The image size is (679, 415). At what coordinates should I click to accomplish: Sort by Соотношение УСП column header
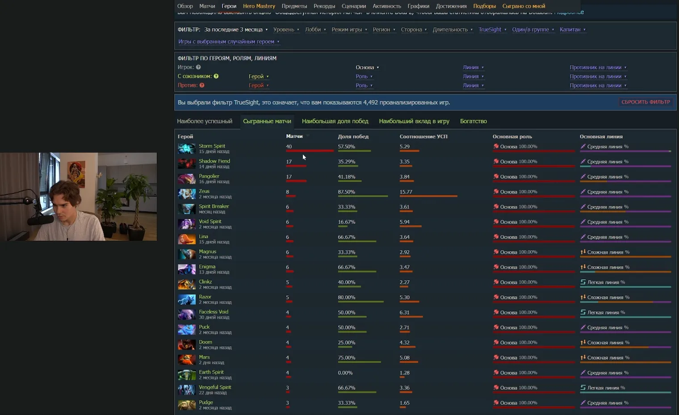point(423,136)
